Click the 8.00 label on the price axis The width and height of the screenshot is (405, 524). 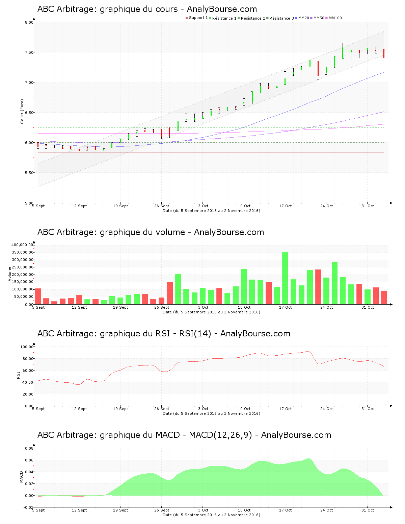pos(29,22)
